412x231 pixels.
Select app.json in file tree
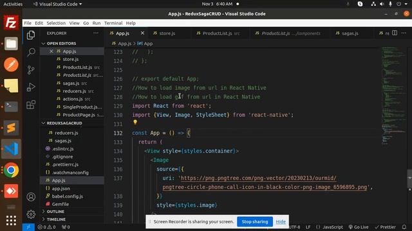tap(72, 188)
